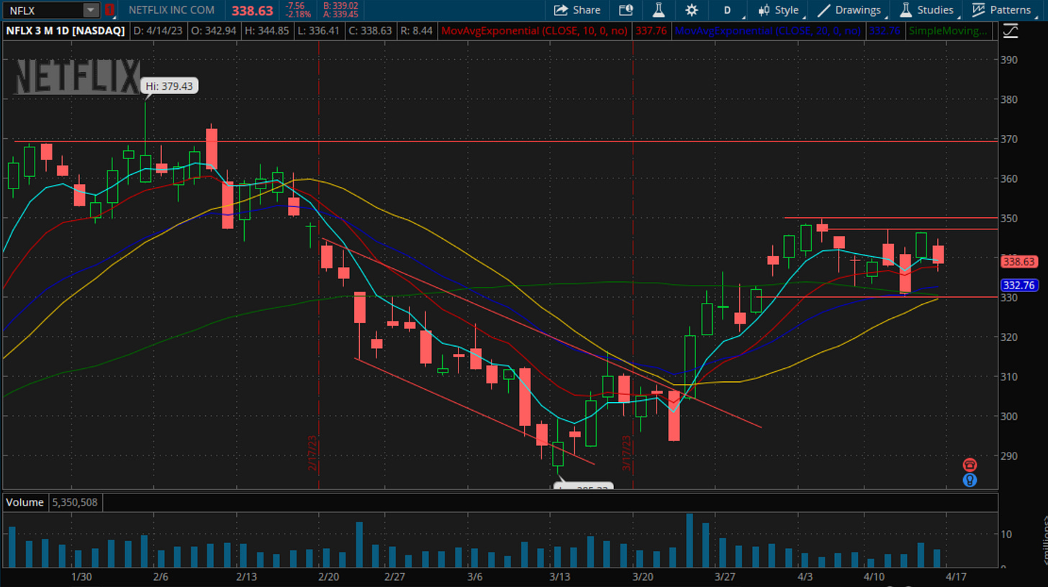Viewport: 1048px width, 587px height.
Task: Click the chart scale icon below Patterns
Action: (x=1010, y=31)
